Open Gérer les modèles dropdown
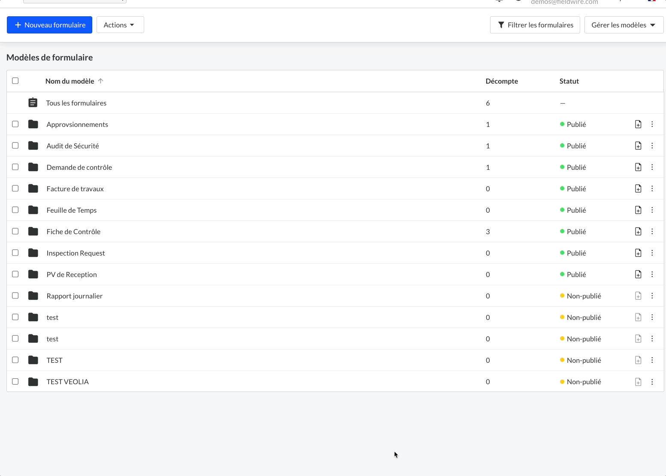666x476 pixels. pos(624,25)
